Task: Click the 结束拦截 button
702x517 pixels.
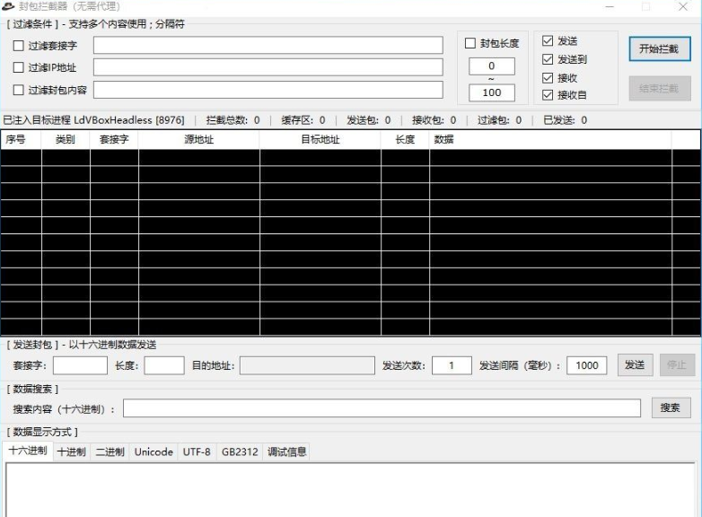Action: click(x=660, y=88)
